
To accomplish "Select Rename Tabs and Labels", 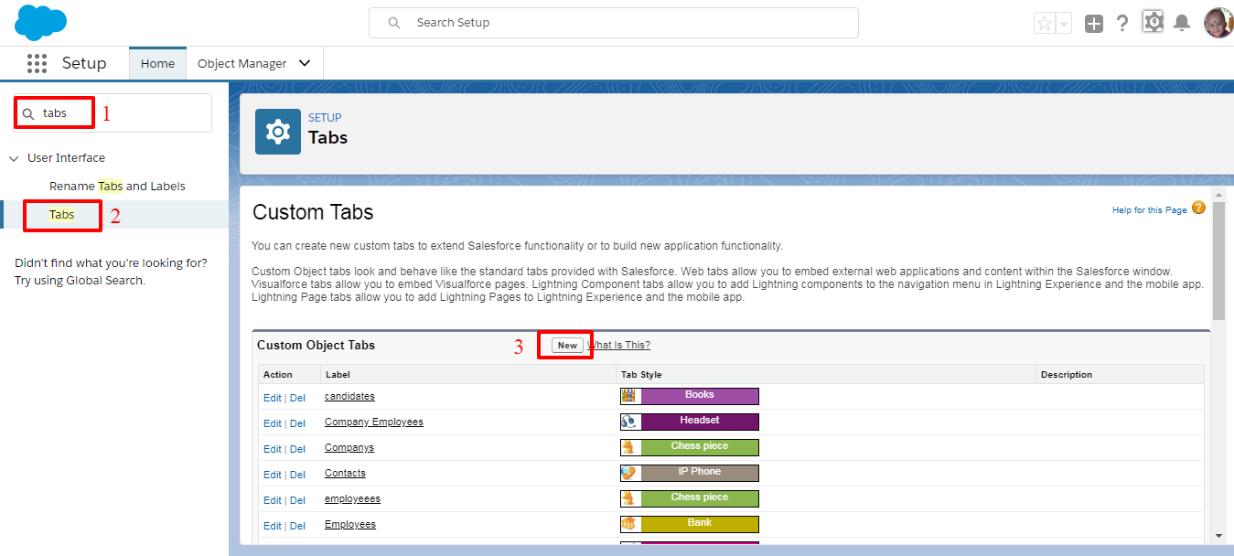I will click(x=117, y=186).
